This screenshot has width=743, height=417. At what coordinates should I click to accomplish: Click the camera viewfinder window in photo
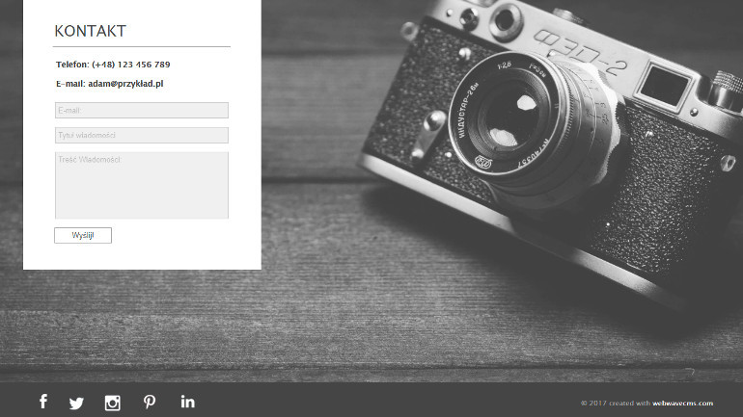point(664,86)
